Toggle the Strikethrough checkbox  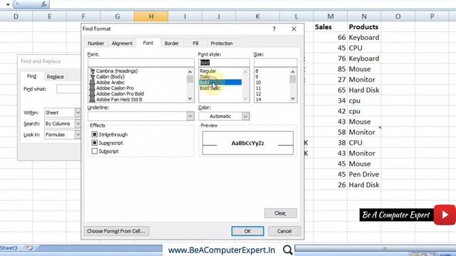coord(95,134)
